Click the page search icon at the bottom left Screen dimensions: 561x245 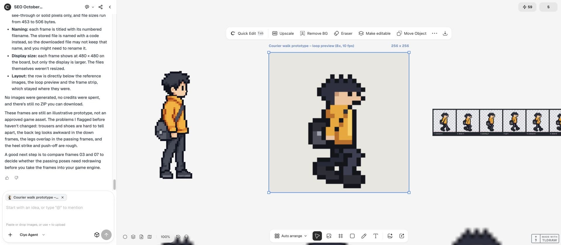click(141, 237)
